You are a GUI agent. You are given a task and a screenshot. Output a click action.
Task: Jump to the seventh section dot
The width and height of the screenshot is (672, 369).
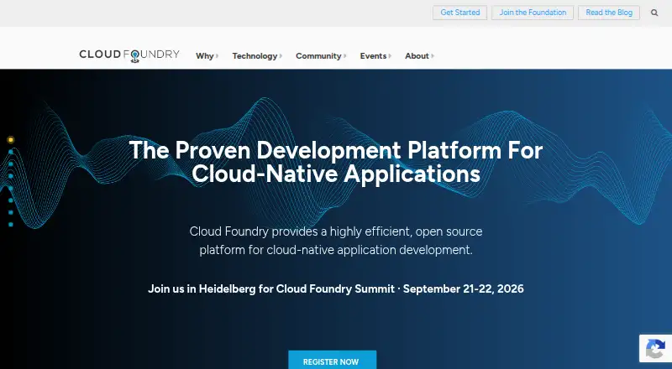coord(11,212)
